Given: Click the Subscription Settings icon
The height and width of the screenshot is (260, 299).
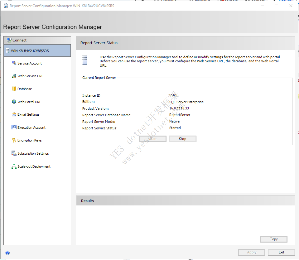Looking at the screenshot, I should [x=14, y=153].
